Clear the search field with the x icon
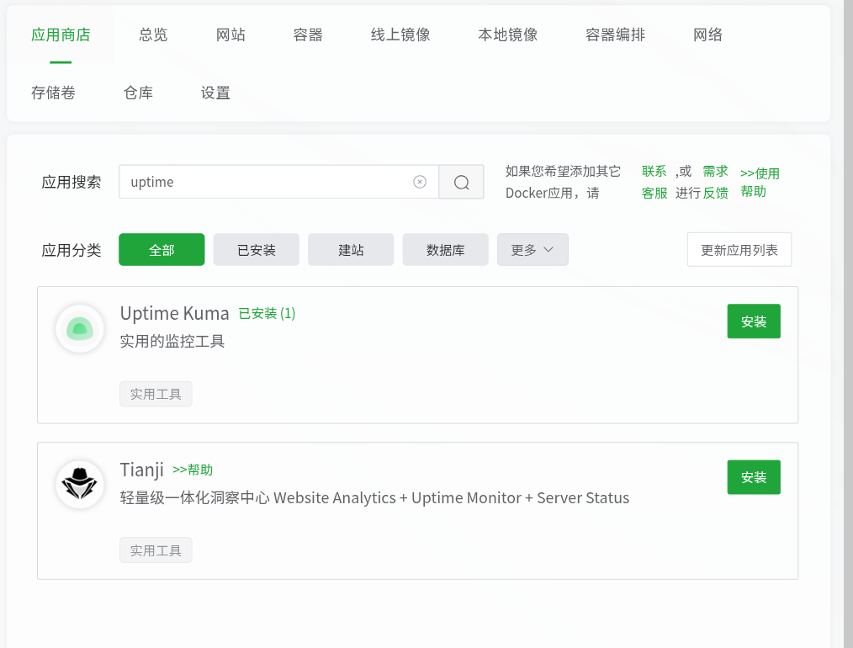This screenshot has height=648, width=853. 420,182
